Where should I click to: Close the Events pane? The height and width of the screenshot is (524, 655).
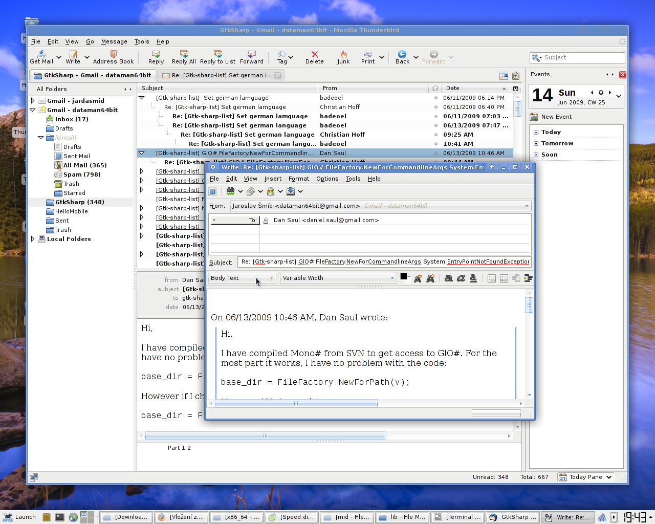(x=622, y=75)
